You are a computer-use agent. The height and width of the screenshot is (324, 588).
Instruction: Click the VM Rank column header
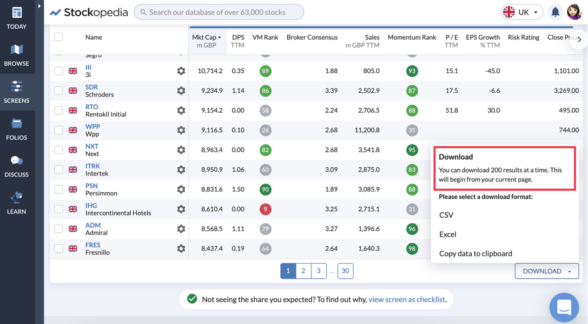tap(265, 37)
